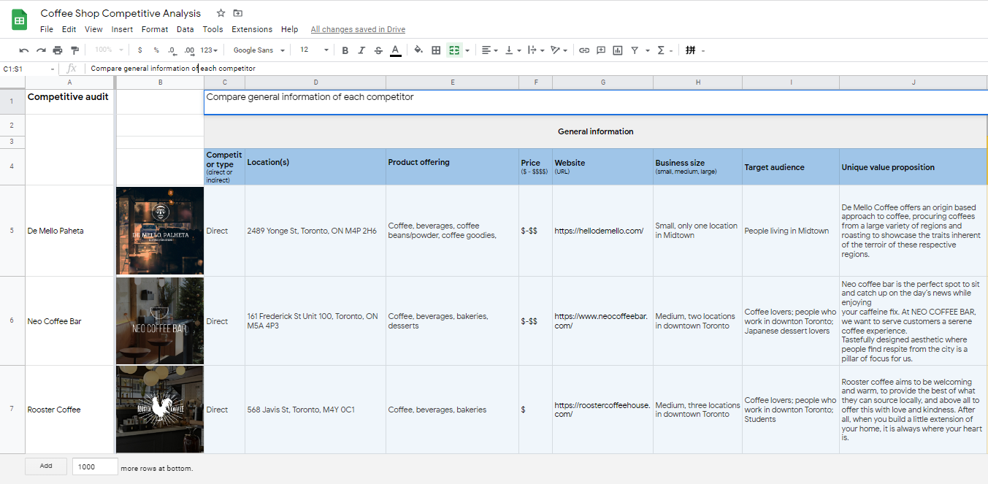Open the Google Sans font dropdown
The width and height of the screenshot is (988, 484).
tap(259, 50)
